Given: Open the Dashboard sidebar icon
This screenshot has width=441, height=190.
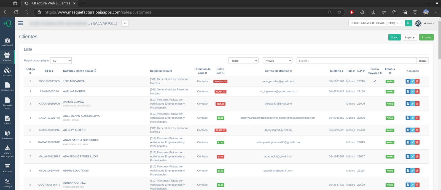Looking at the screenshot, I should [x=7, y=42].
